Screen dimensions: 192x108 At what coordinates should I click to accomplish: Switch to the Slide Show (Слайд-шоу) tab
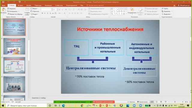pyautogui.click(x=59, y=5)
